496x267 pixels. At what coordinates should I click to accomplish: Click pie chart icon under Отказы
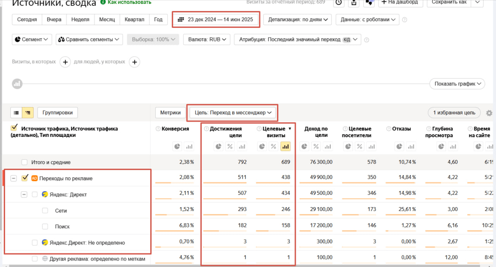coord(399,146)
